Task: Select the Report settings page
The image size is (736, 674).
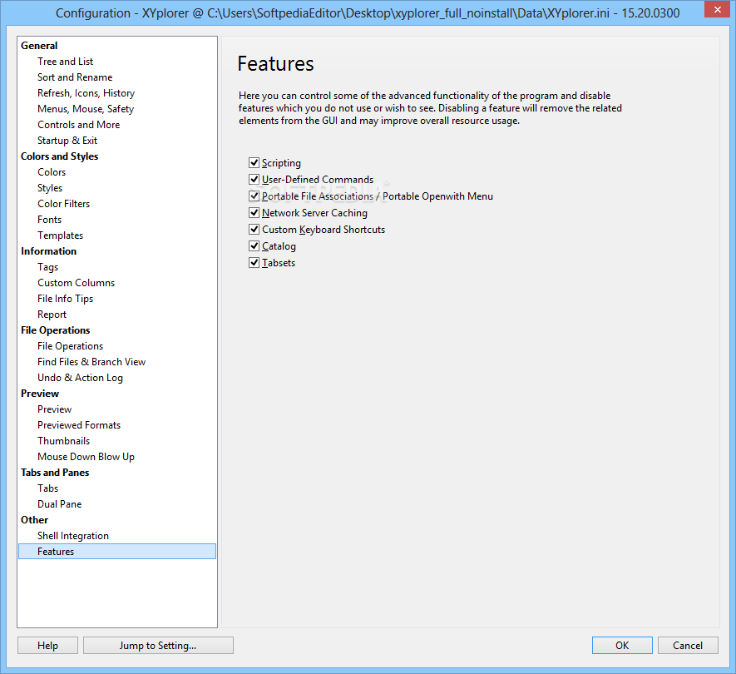Action: pos(52,315)
